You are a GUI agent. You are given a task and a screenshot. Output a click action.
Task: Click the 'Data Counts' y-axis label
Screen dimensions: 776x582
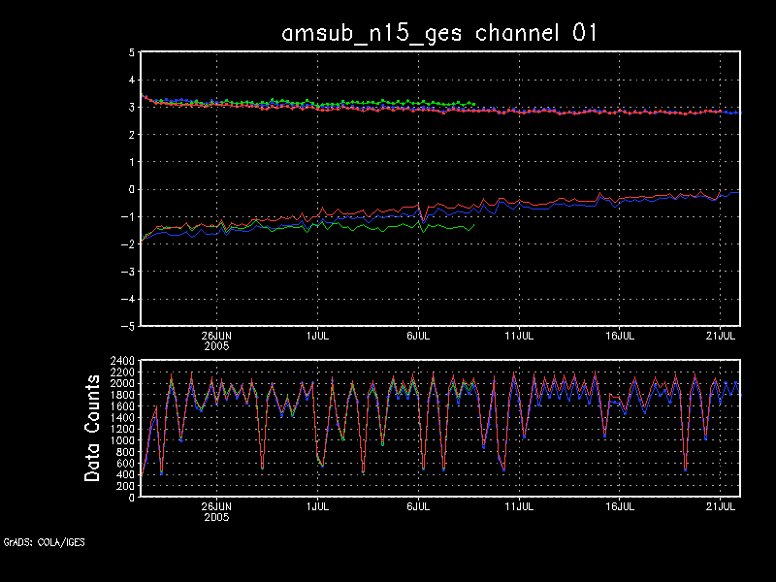pyautogui.click(x=93, y=429)
